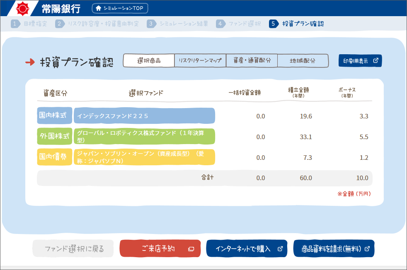Click the home icon in シミュレーションTOP
The height and width of the screenshot is (270, 407).
pos(98,8)
